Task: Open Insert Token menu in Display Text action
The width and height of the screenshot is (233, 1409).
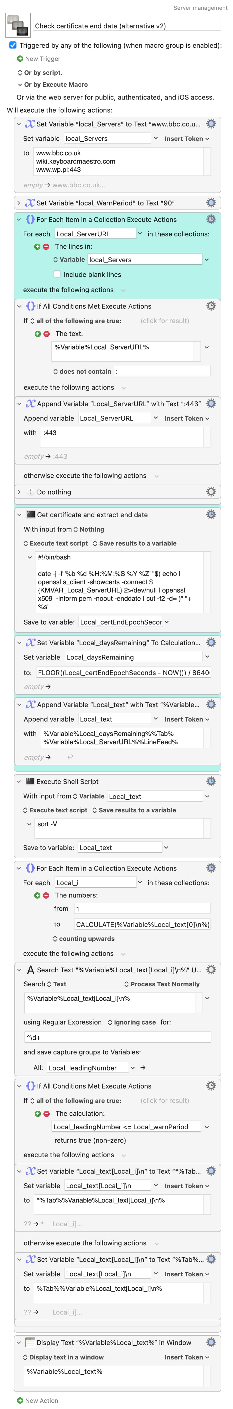Action: pyautogui.click(x=187, y=1357)
